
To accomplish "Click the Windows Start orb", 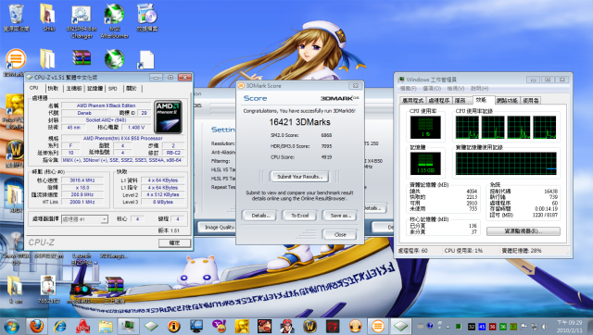I will click(11, 327).
